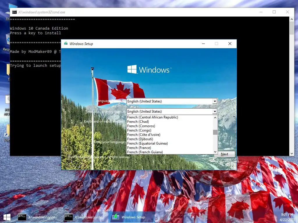The height and width of the screenshot is (223, 298).
Task: Click the cmd.exe vertical scrollbar thumb
Action: 292,28
